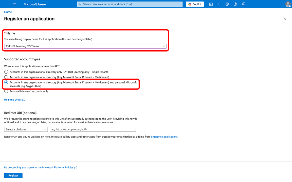Focus the search resources, services, and docs box

[x=130, y=4]
